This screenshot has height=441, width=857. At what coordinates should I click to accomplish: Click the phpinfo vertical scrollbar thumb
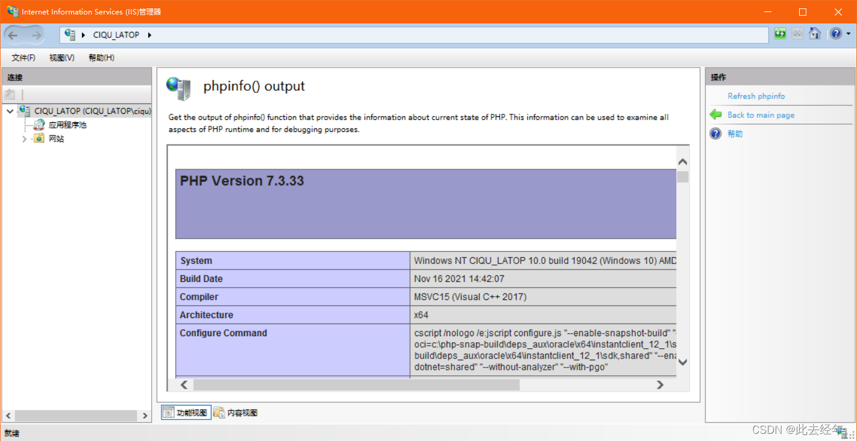tap(683, 177)
